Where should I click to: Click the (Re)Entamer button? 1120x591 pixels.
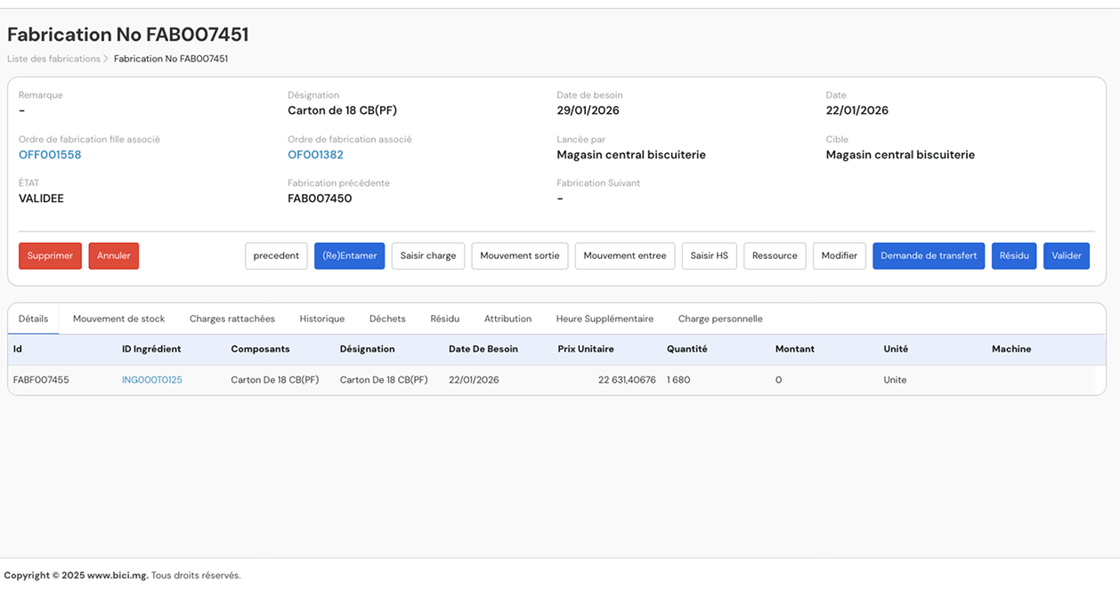[x=349, y=255]
